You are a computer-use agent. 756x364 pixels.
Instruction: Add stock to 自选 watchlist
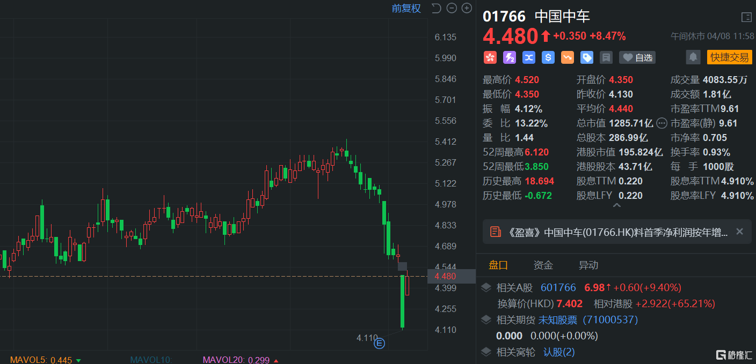pos(637,57)
